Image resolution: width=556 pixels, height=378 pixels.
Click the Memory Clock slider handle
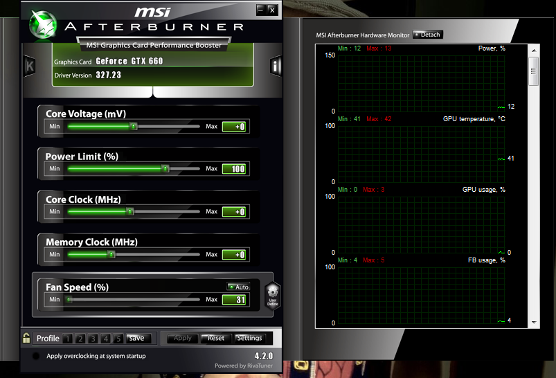pos(111,254)
